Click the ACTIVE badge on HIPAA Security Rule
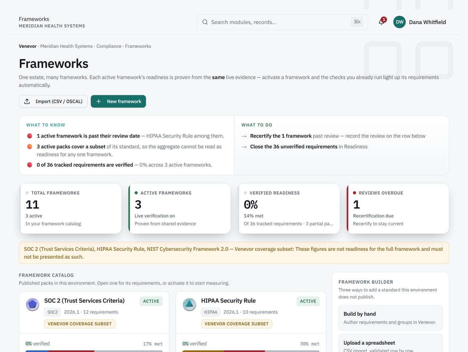 tap(308, 301)
